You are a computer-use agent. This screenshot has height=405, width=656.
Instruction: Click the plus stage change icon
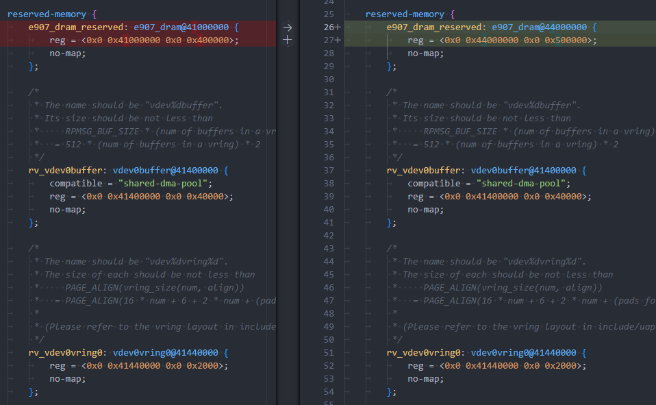(288, 40)
